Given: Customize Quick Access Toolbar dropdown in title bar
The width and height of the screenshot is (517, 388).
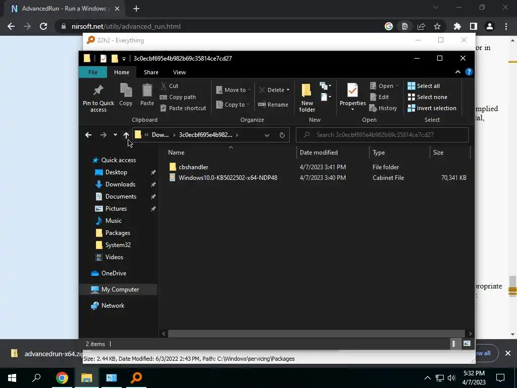Looking at the screenshot, I should click(124, 59).
